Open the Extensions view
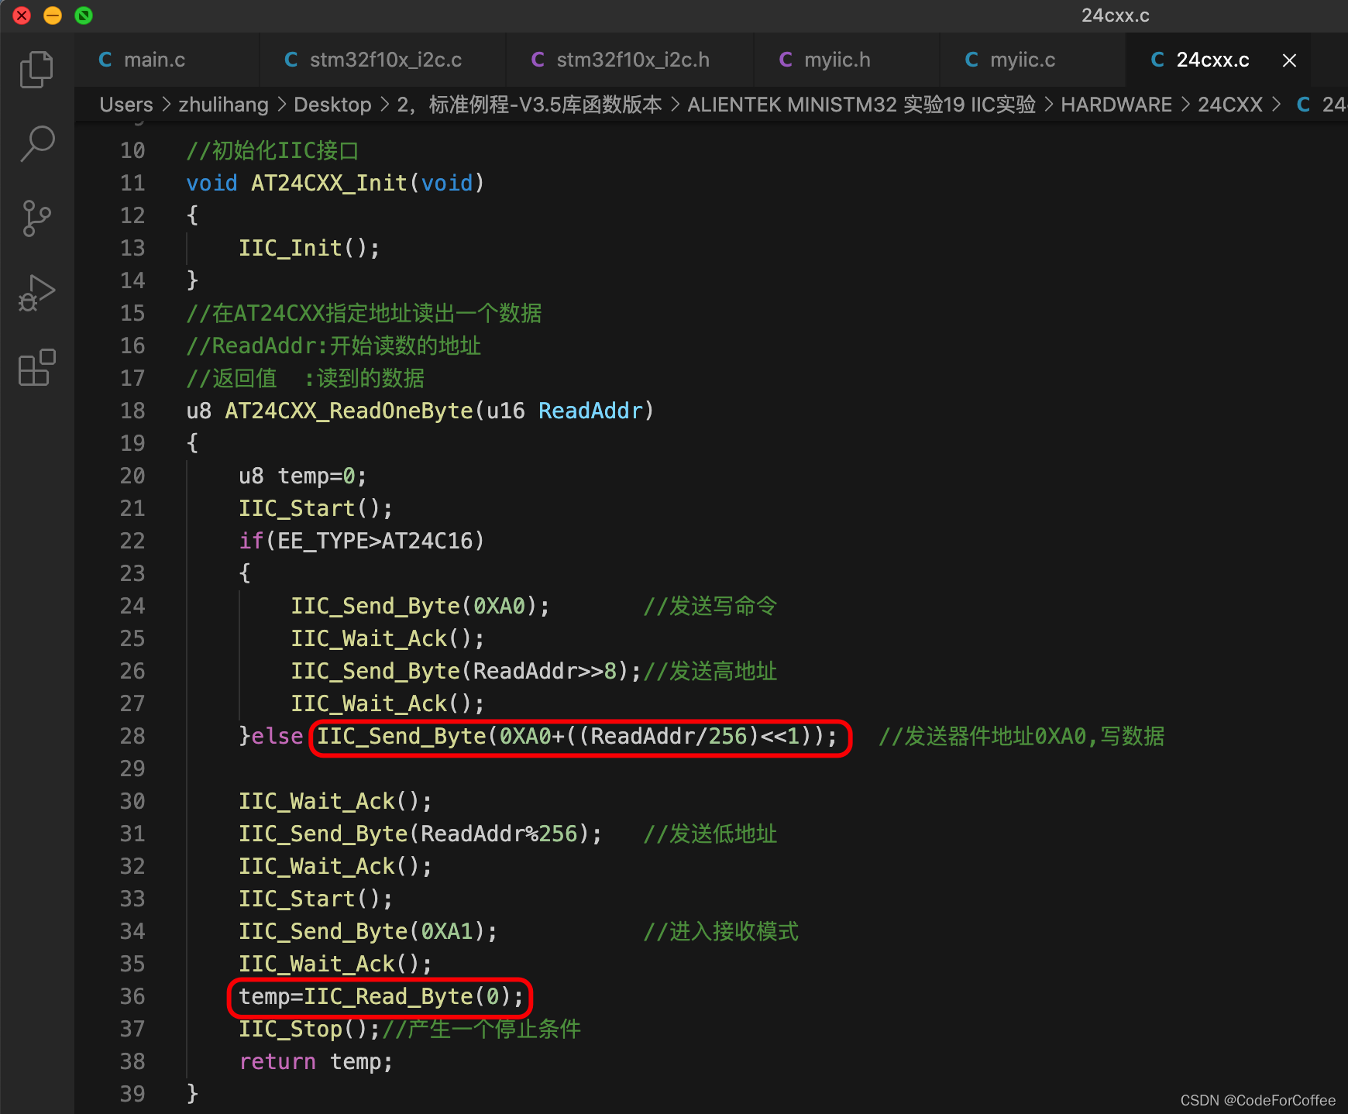This screenshot has height=1114, width=1348. (x=36, y=367)
